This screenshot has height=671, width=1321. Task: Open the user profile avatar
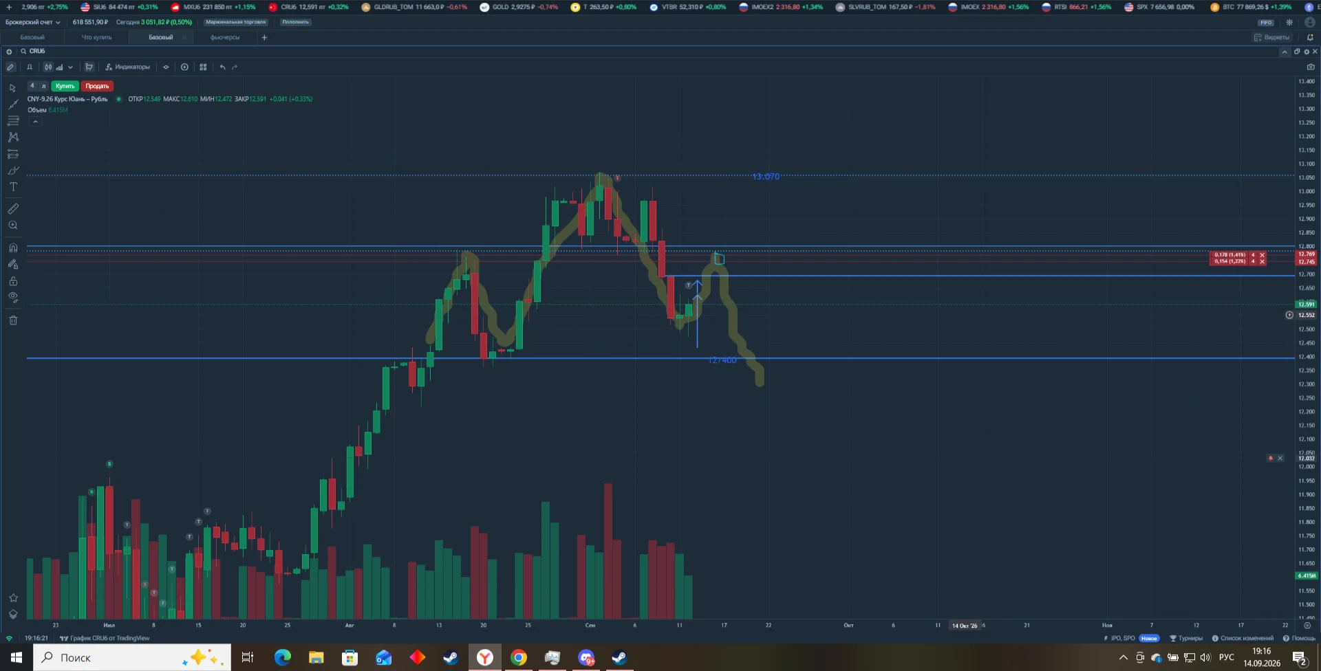[1310, 23]
